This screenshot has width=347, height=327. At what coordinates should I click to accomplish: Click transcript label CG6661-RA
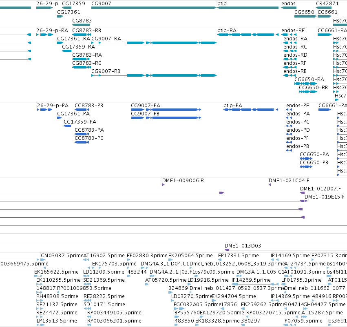pos(332,31)
